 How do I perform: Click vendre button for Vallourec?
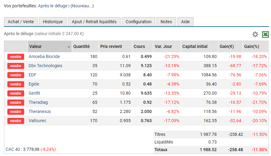click(x=16, y=121)
